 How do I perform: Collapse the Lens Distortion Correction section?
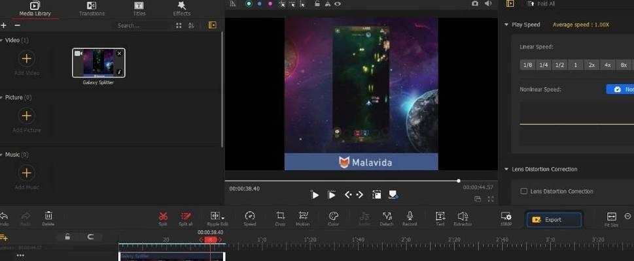(x=506, y=169)
